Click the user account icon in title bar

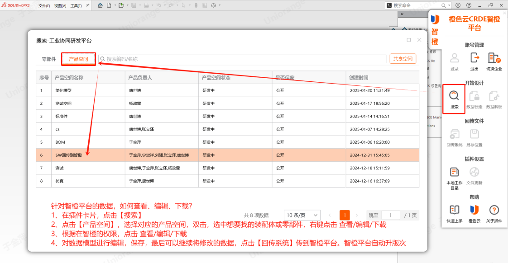tap(458, 5)
